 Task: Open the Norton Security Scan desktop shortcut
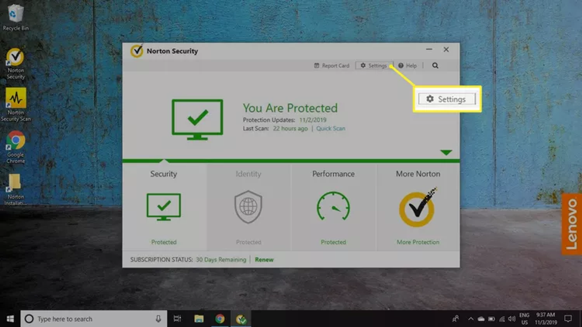click(x=16, y=105)
